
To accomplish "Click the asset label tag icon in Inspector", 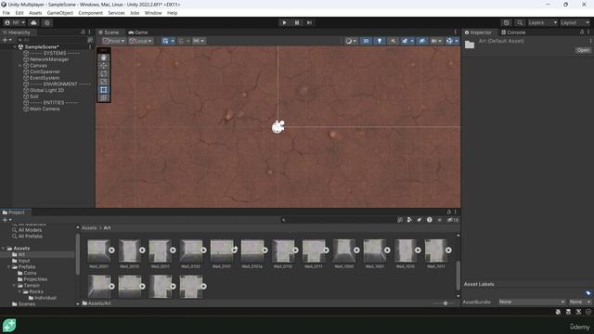I will tap(588, 293).
